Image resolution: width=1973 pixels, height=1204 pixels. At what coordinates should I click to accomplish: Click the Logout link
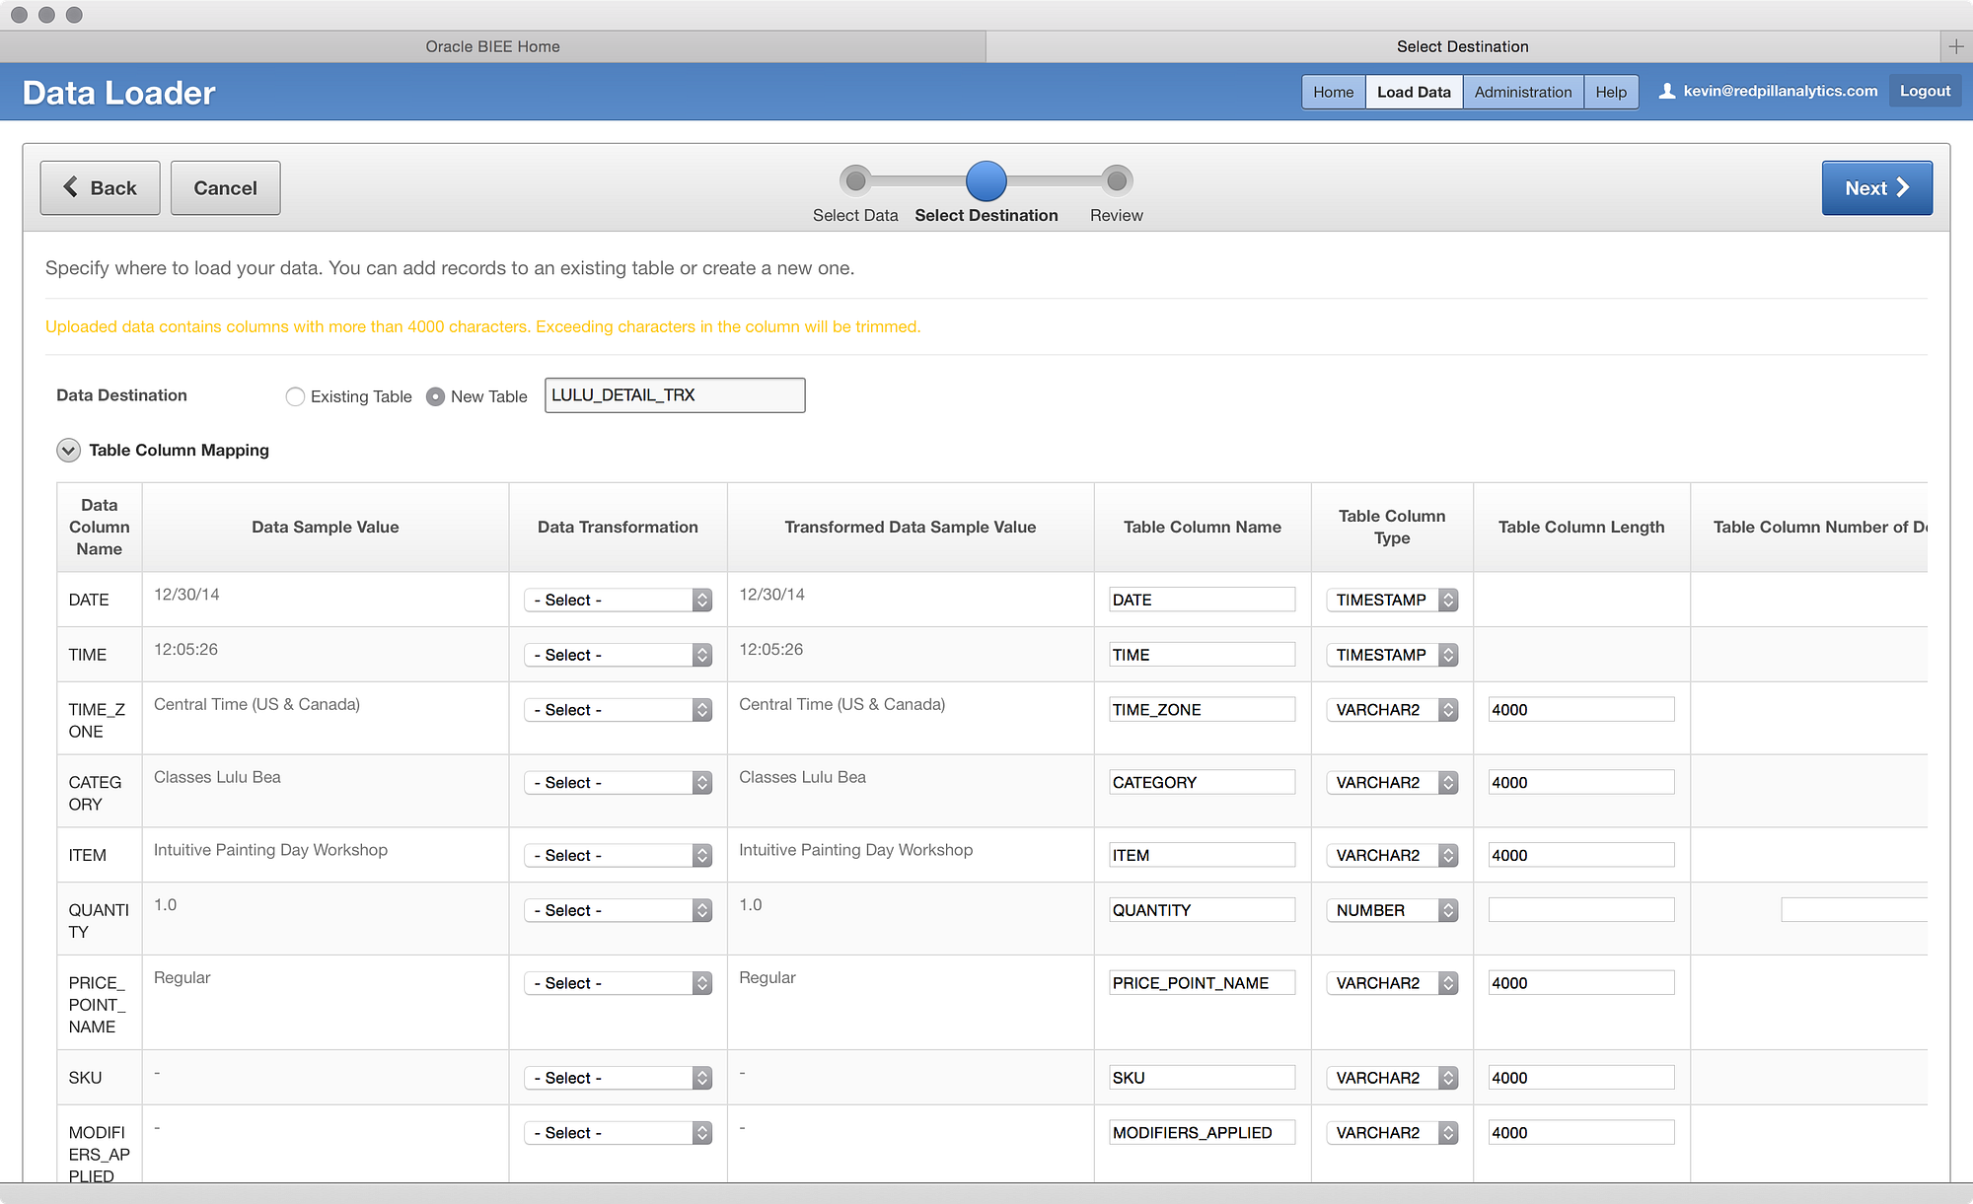point(1924,91)
